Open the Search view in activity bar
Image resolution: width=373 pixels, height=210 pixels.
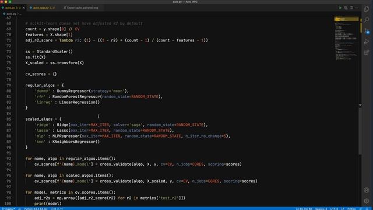(x=367, y=20)
